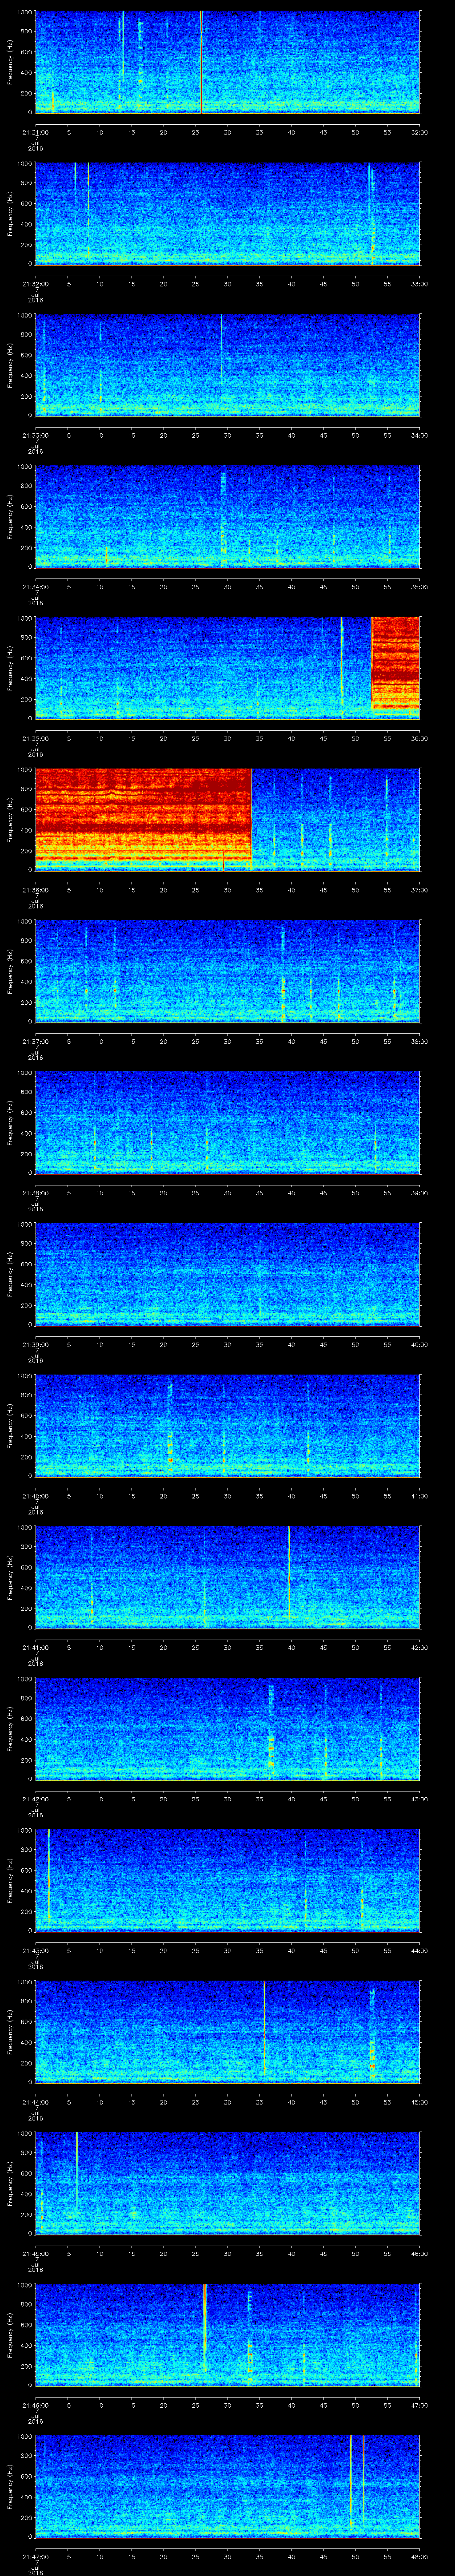Click the 21:40:00 time label
The height and width of the screenshot is (2576, 455).
(x=35, y=1496)
